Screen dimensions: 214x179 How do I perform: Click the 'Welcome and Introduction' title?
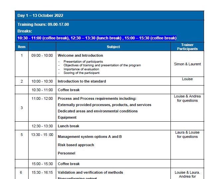click(80, 56)
